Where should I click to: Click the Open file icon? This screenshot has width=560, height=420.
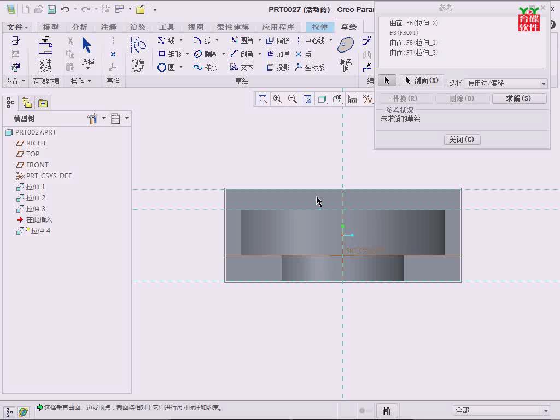39,9
